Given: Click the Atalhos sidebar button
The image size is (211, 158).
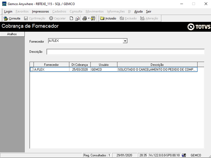Looking at the screenshot, I should (x=12, y=34).
